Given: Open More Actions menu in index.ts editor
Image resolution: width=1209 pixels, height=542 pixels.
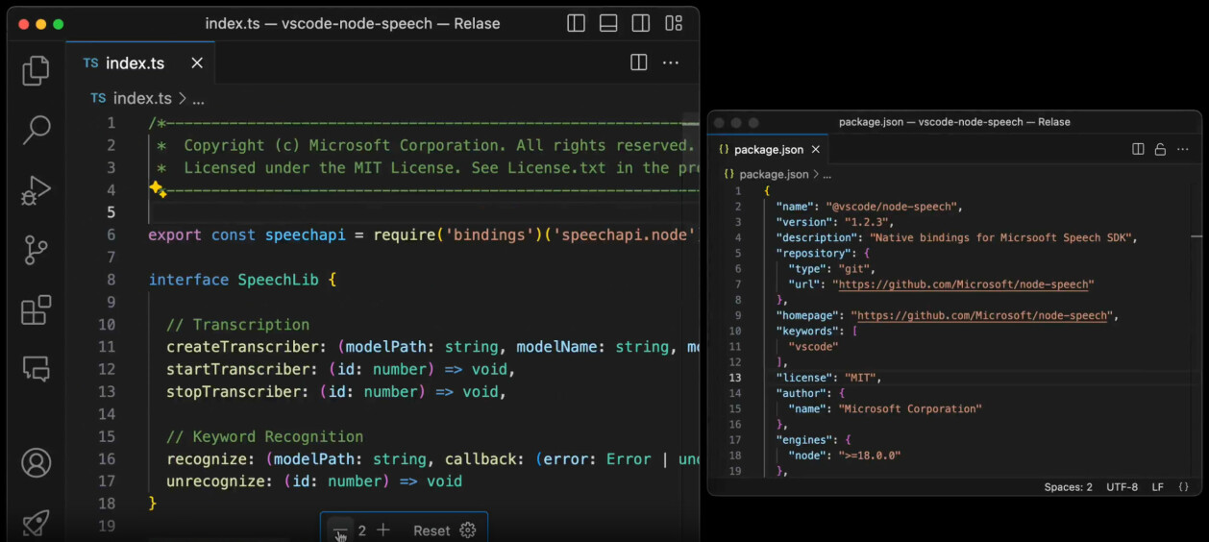Looking at the screenshot, I should pos(671,62).
